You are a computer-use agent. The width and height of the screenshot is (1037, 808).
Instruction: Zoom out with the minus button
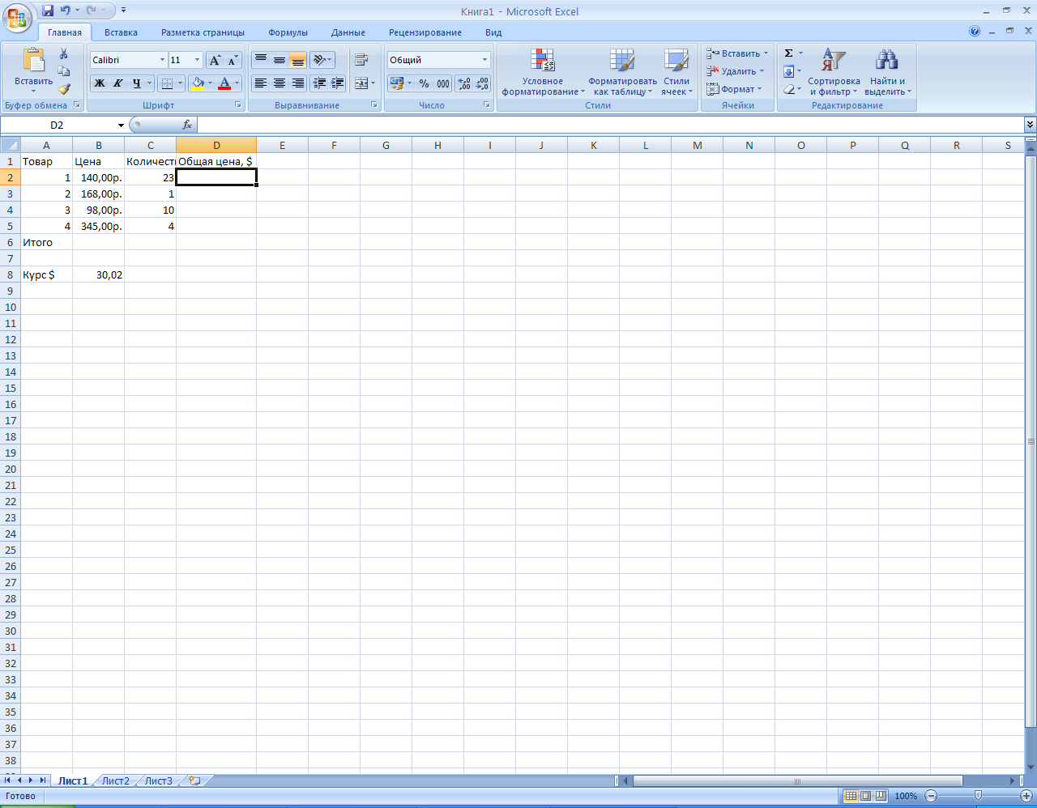[931, 796]
